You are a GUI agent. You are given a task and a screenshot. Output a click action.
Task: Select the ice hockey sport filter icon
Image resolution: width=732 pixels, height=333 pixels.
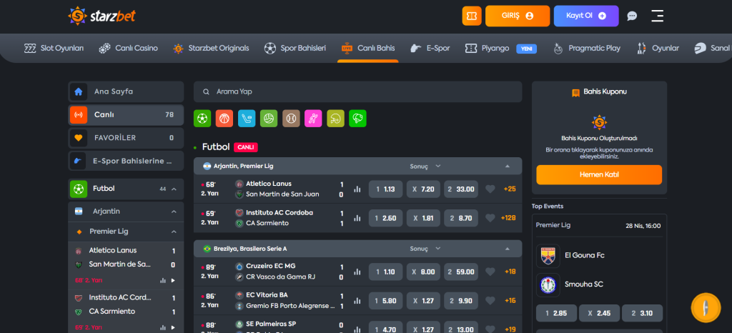tap(247, 119)
